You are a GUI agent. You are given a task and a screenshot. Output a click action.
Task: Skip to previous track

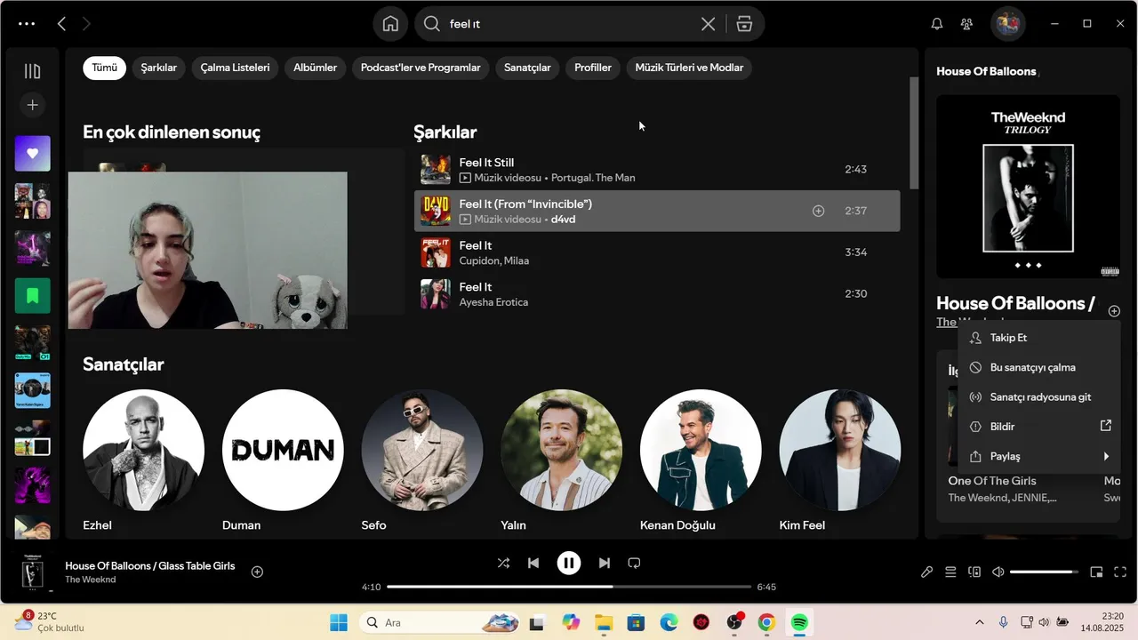point(533,563)
